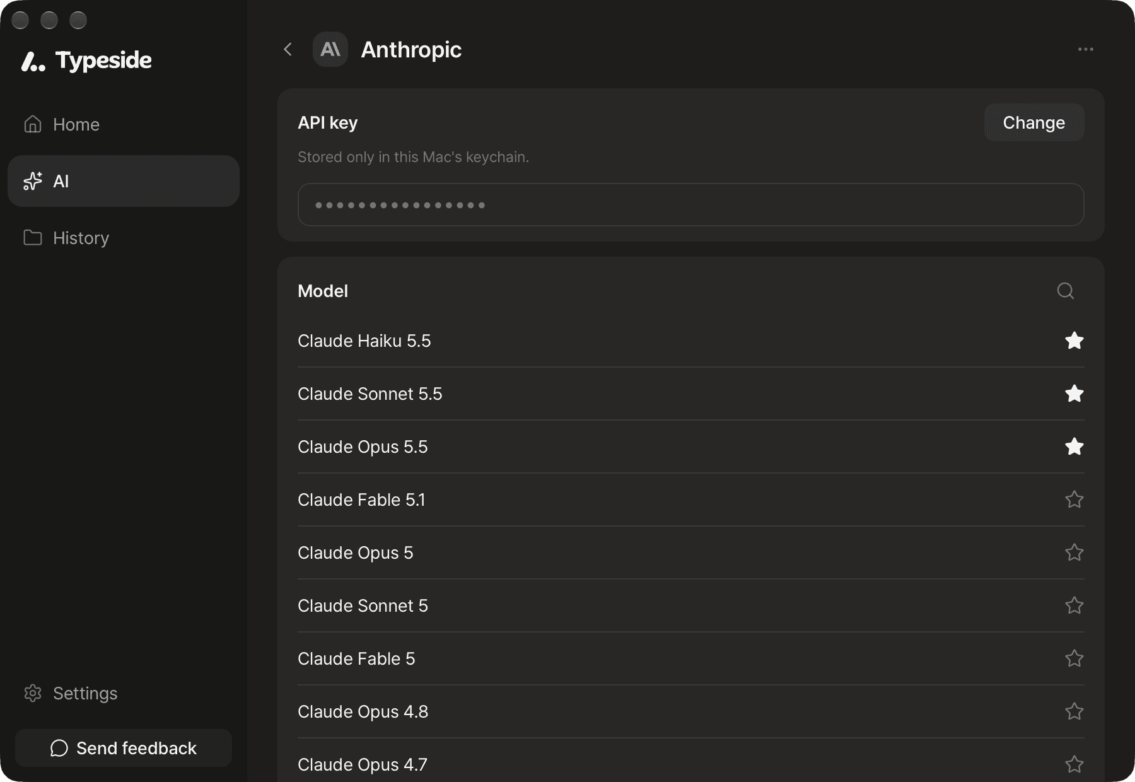Image resolution: width=1135 pixels, height=782 pixels.
Task: Click the masked API key field
Action: [x=690, y=204]
